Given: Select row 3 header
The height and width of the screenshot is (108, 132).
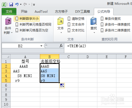Looking at the screenshot, I should (6, 71).
